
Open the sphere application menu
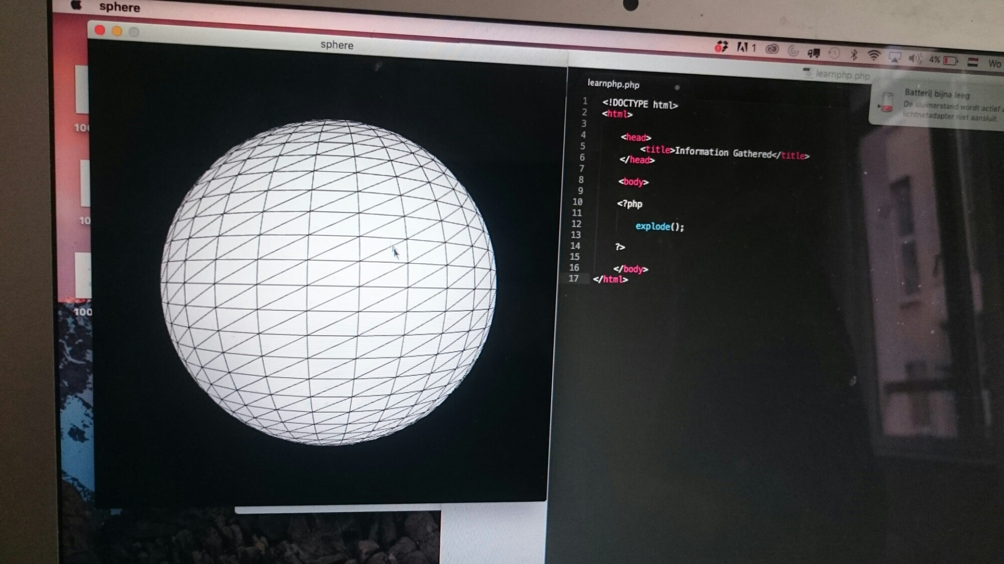[119, 7]
